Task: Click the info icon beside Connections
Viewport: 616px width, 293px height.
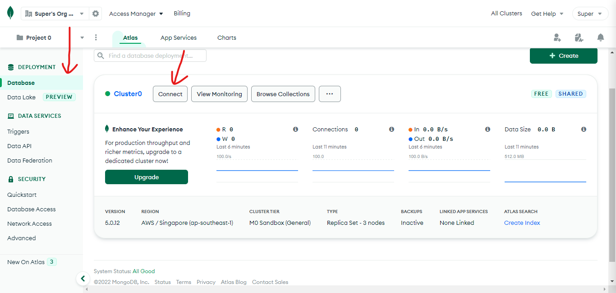Action: [391, 129]
